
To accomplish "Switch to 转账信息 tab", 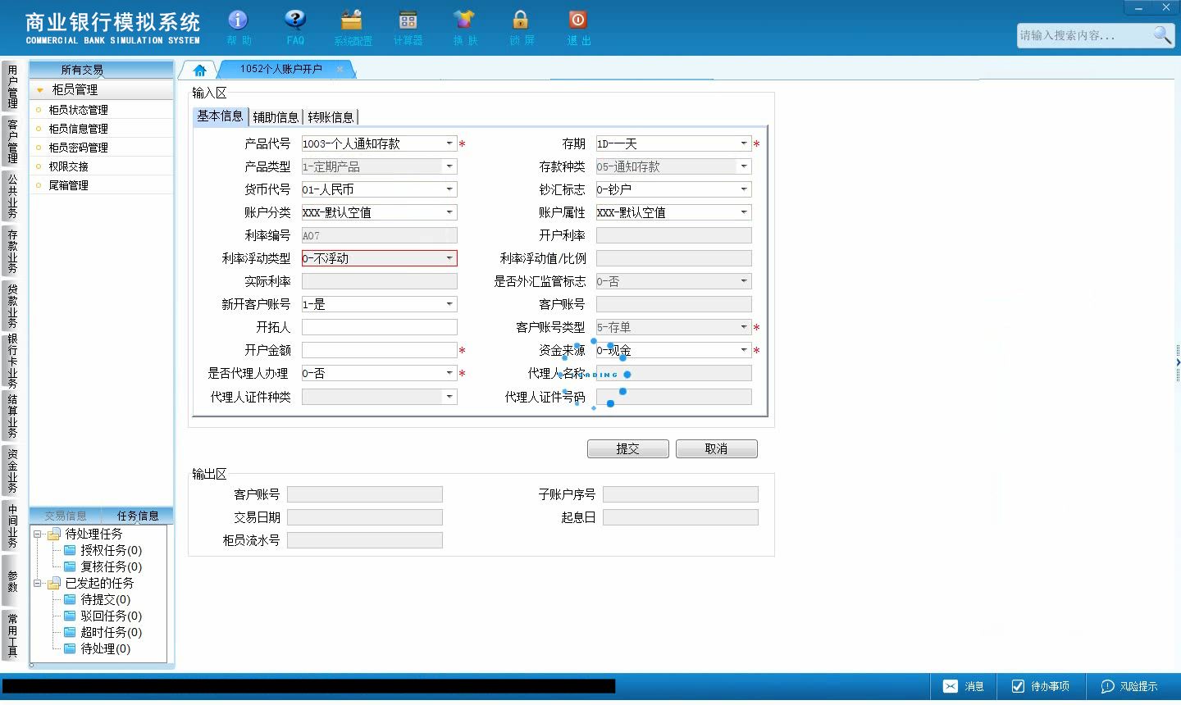I will 331,117.
